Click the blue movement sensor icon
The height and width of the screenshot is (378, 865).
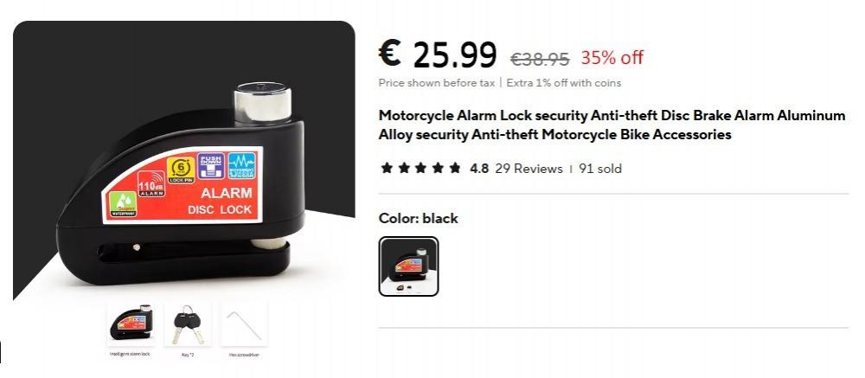[242, 165]
